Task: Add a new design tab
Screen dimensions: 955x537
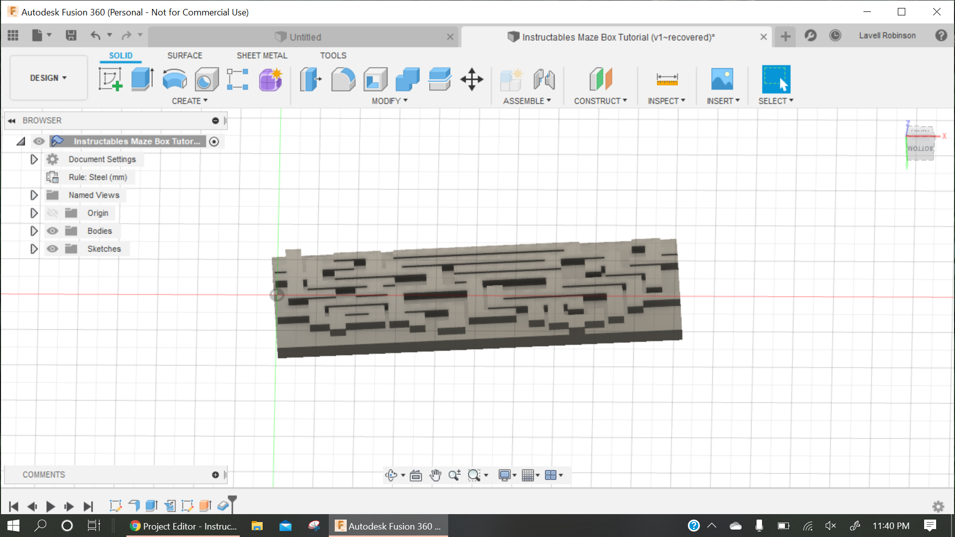Action: pyautogui.click(x=785, y=37)
